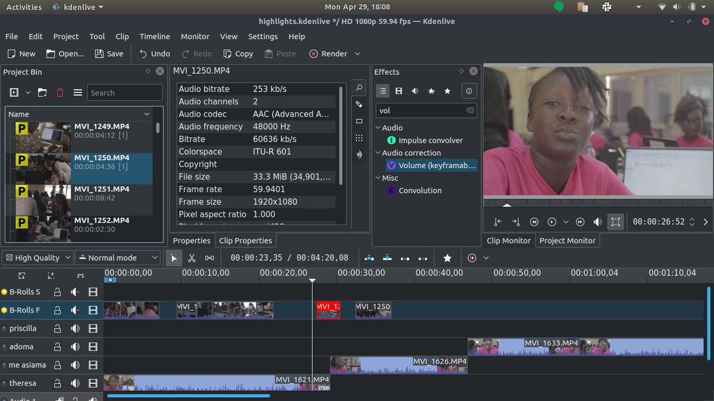
Task: Open play options dropdown in monitor
Action: pos(566,222)
